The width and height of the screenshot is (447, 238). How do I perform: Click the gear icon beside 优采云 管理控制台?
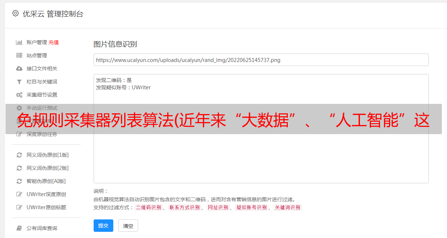click(15, 13)
